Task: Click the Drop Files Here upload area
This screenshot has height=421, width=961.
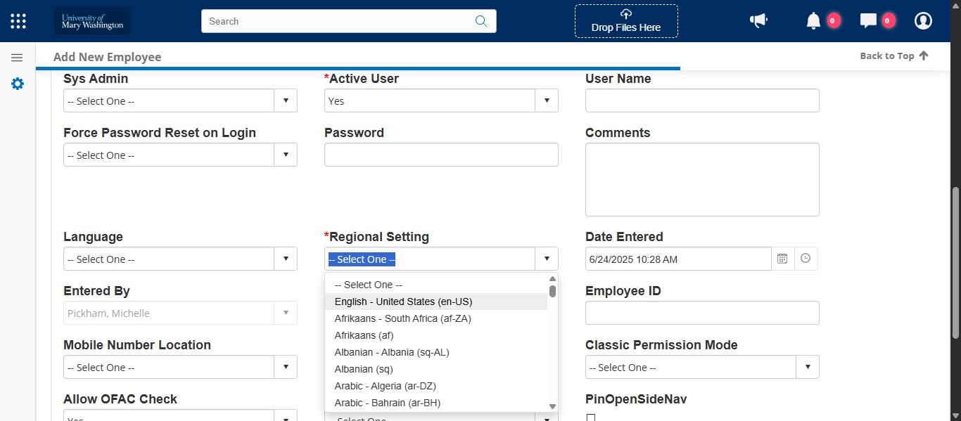Action: 626,21
